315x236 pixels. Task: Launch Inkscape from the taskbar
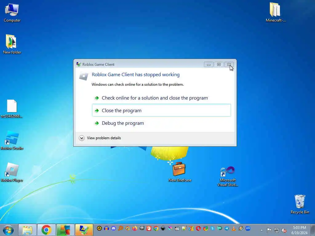tap(163, 228)
